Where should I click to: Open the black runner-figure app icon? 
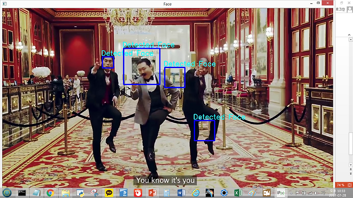210,193
